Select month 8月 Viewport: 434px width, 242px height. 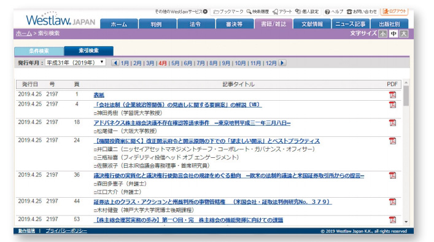(214, 63)
